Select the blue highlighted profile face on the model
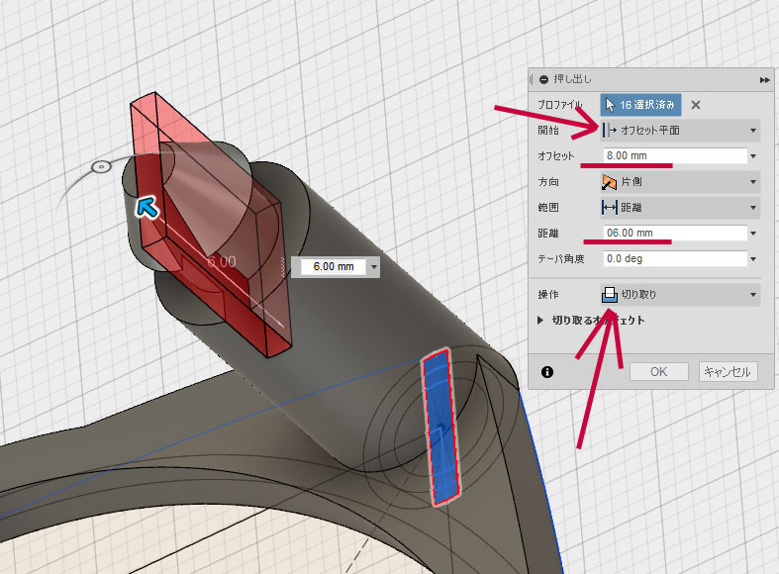This screenshot has width=779, height=574. click(437, 425)
